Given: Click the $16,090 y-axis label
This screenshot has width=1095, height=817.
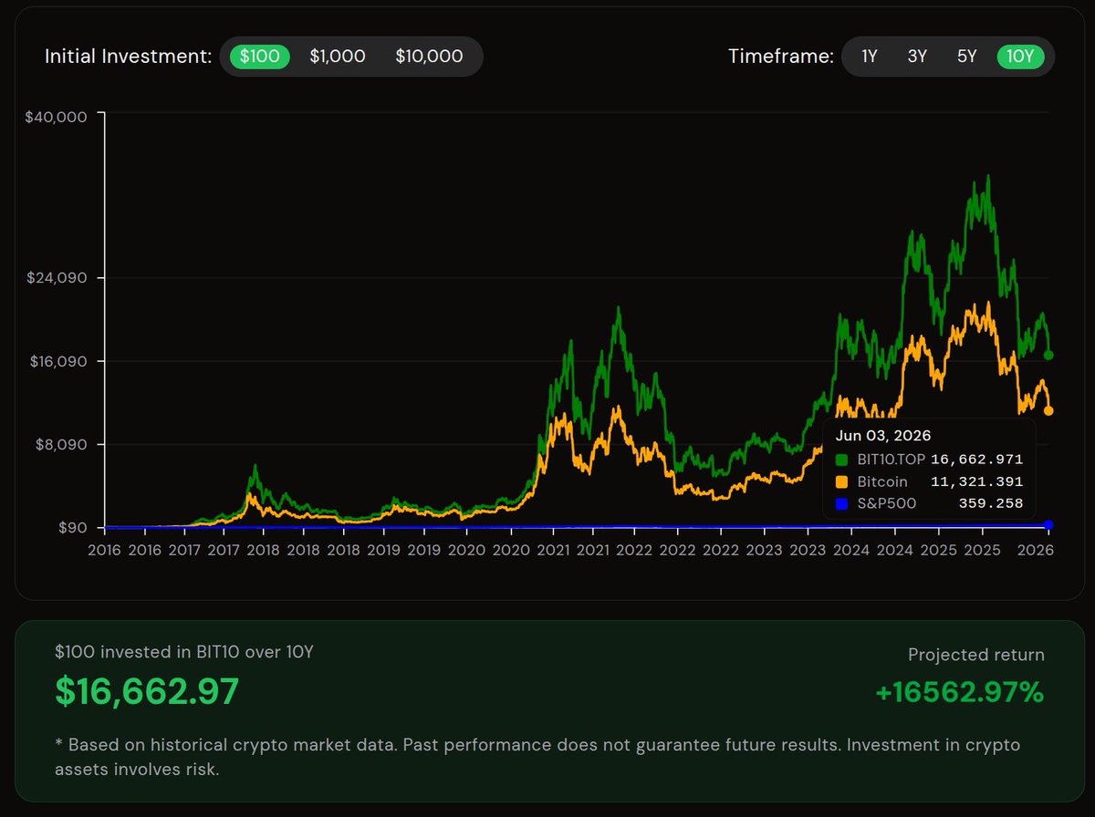Looking at the screenshot, I should pos(59,361).
